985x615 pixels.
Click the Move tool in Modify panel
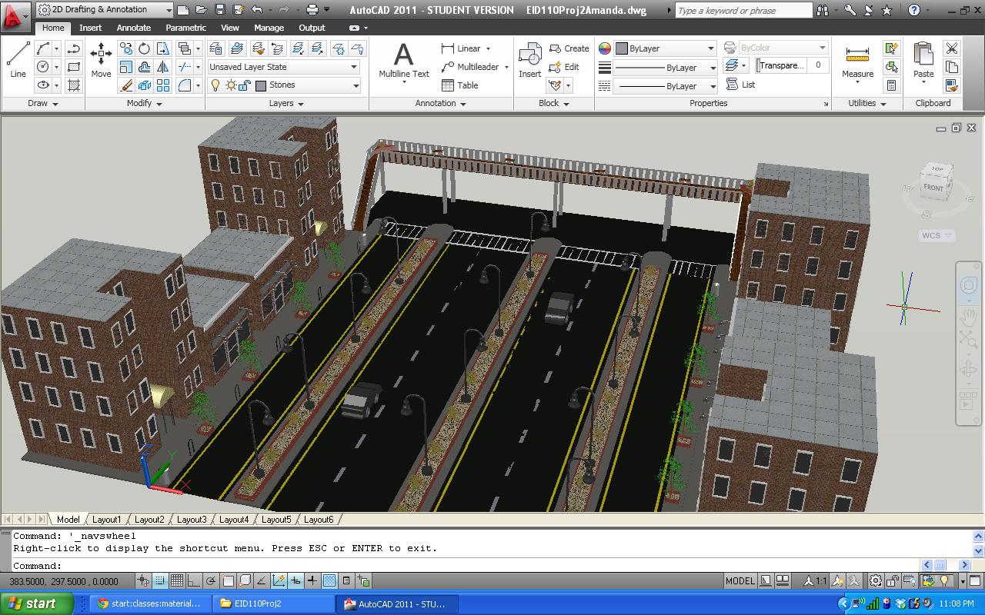pyautogui.click(x=101, y=60)
